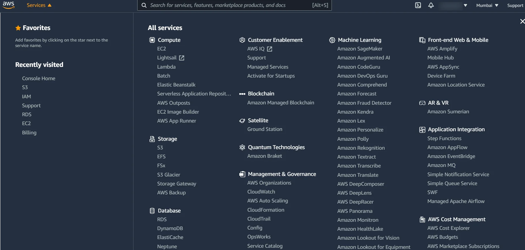Viewport: 525px width, 250px height.
Task: Open Step Functions service
Action: [x=444, y=138]
